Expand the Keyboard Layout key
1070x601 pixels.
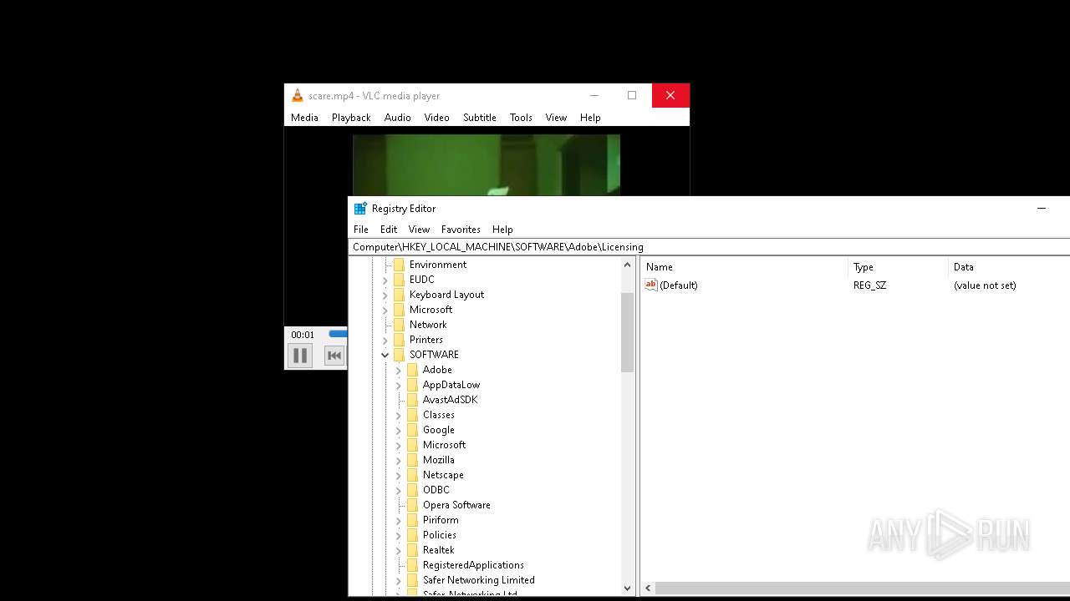click(x=385, y=295)
